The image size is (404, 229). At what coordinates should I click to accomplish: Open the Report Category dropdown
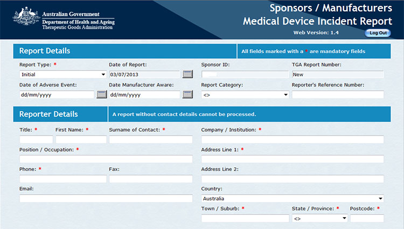pyautogui.click(x=245, y=95)
